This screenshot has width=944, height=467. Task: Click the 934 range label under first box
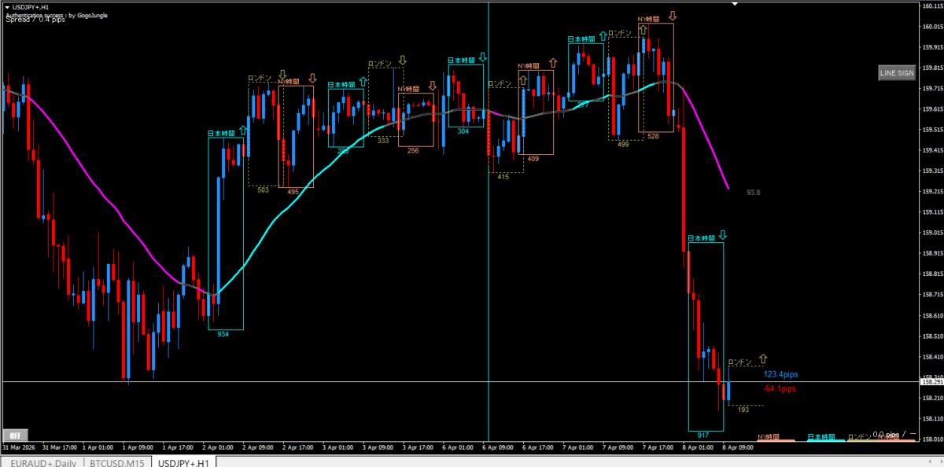click(223, 334)
